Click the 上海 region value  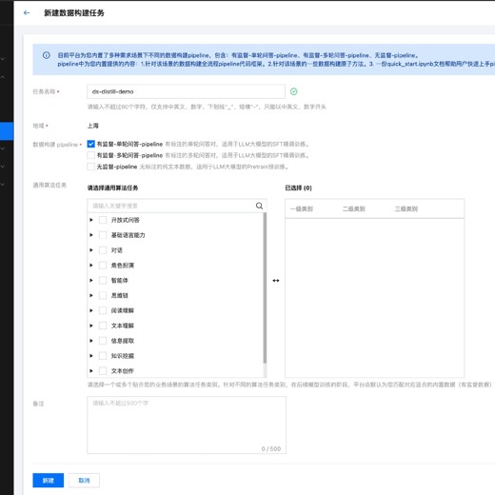pos(93,126)
